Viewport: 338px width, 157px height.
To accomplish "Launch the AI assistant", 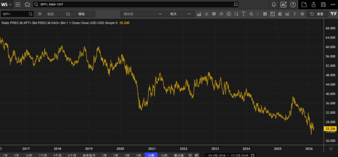I will 284,5.
